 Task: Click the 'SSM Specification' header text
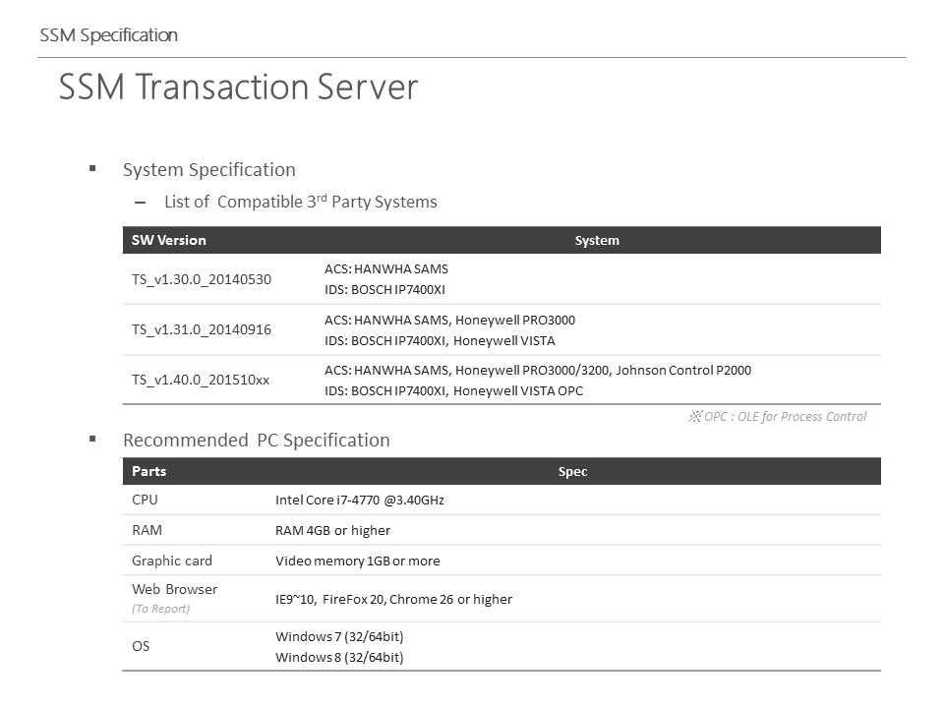(108, 35)
